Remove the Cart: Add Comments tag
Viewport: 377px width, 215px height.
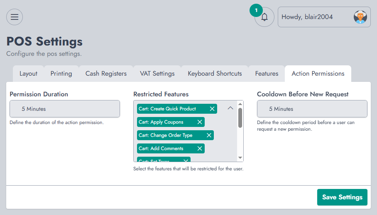(200, 148)
